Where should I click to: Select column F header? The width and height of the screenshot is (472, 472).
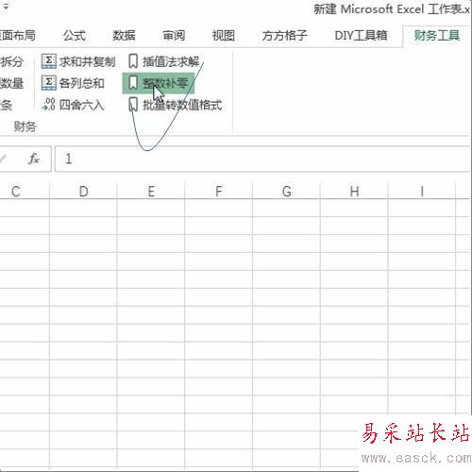coord(219,191)
